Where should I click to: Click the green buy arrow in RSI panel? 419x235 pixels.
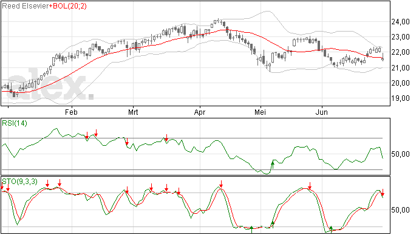(273, 165)
